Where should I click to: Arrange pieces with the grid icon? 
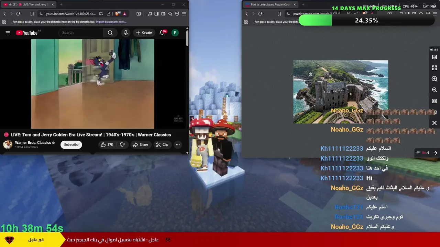(x=434, y=101)
